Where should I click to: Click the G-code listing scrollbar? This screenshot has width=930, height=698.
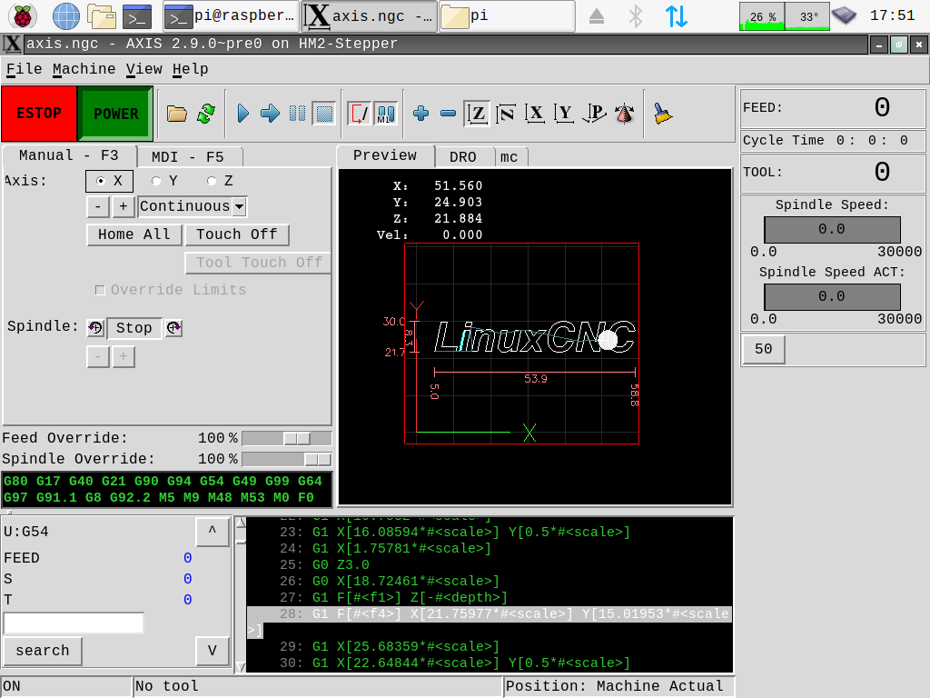tap(240, 594)
